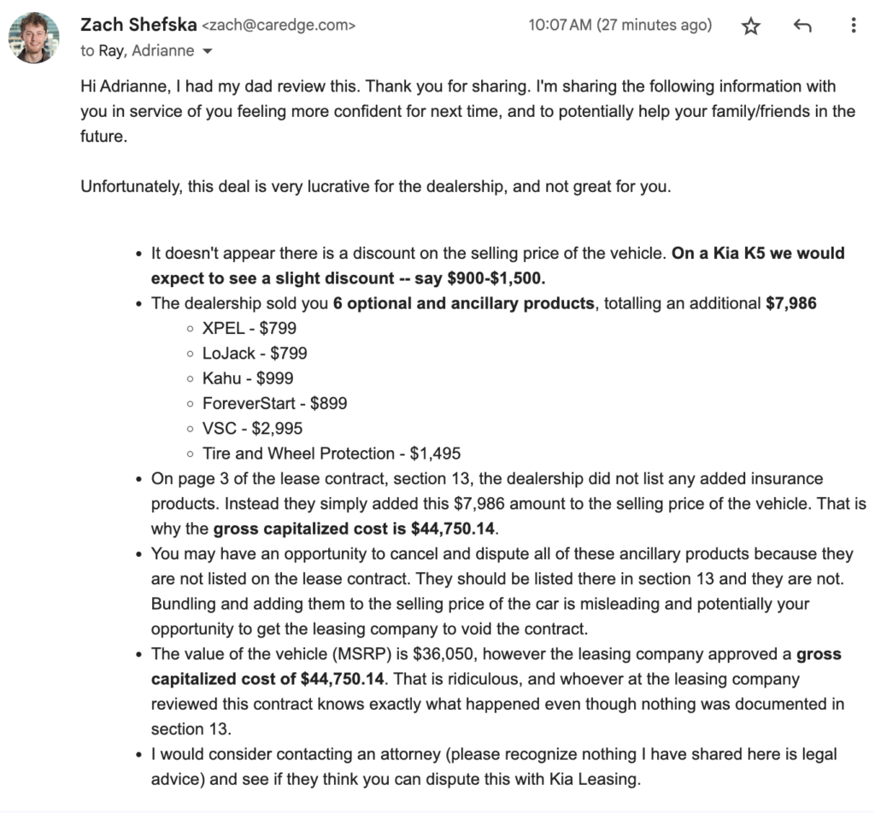Open the three-dot more options menu
The width and height of the screenshot is (875, 813).
853,26
